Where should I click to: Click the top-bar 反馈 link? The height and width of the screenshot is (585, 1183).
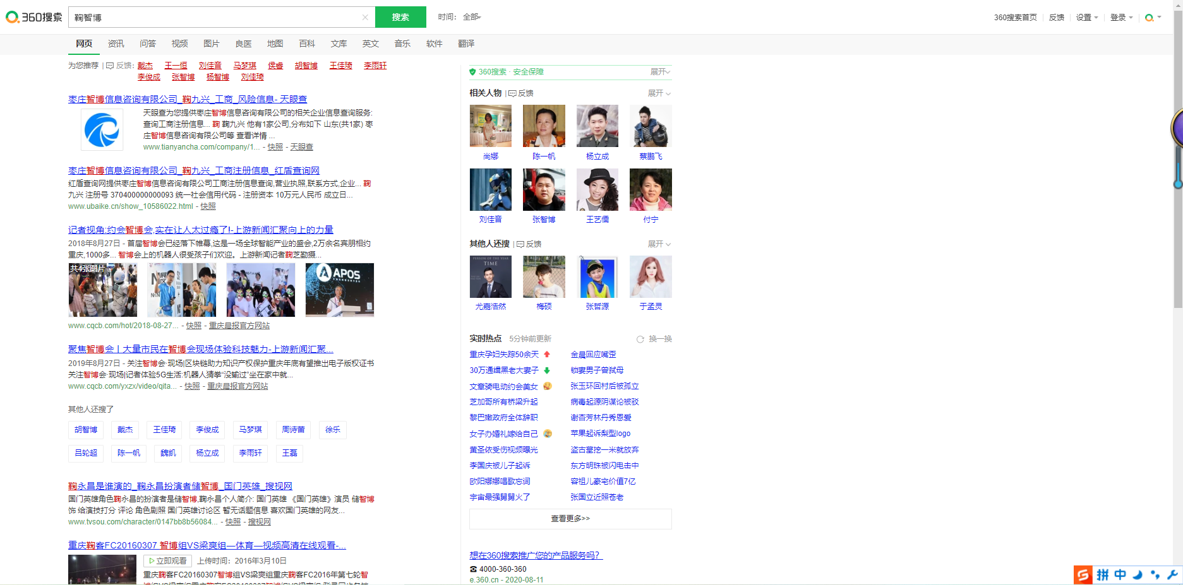point(1057,18)
